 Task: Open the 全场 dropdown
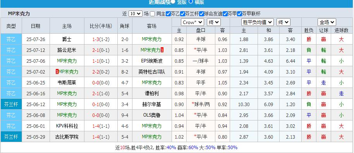pyautogui.click(x=327, y=22)
